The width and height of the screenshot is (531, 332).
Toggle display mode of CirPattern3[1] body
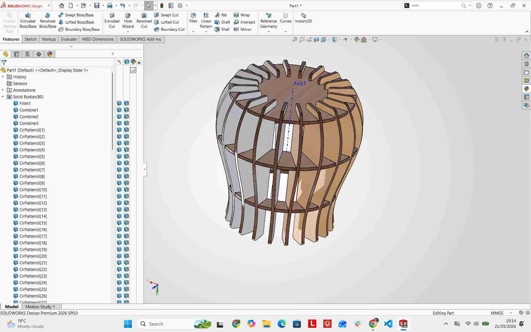click(126, 130)
